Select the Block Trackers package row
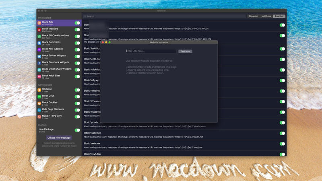Viewport: 322px width, 181px height. [59, 30]
